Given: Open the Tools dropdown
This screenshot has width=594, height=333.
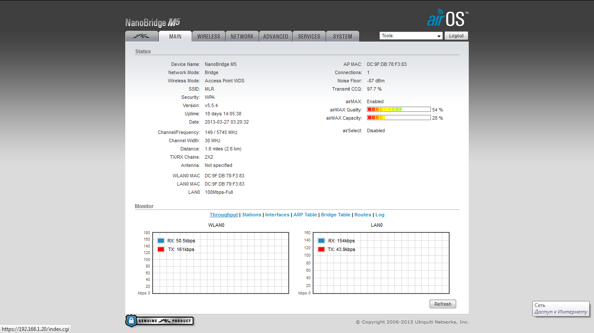Looking at the screenshot, I should point(411,36).
